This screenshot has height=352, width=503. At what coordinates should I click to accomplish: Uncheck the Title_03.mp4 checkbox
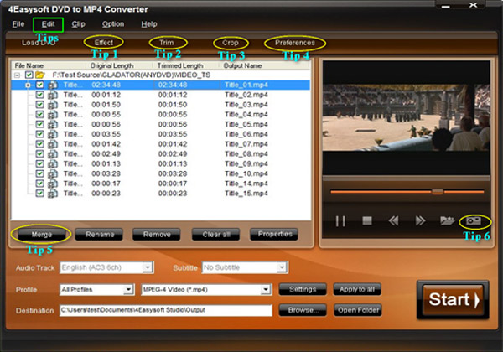(39, 105)
